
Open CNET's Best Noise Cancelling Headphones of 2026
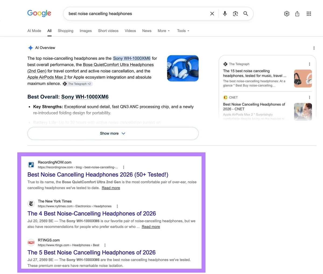pos(254,107)
